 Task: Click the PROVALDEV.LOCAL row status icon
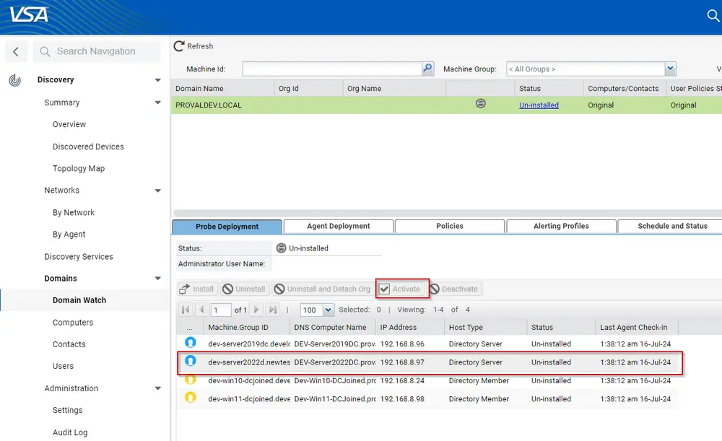click(480, 104)
